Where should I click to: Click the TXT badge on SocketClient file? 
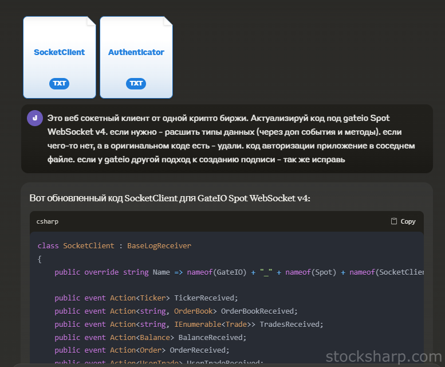[x=59, y=84]
